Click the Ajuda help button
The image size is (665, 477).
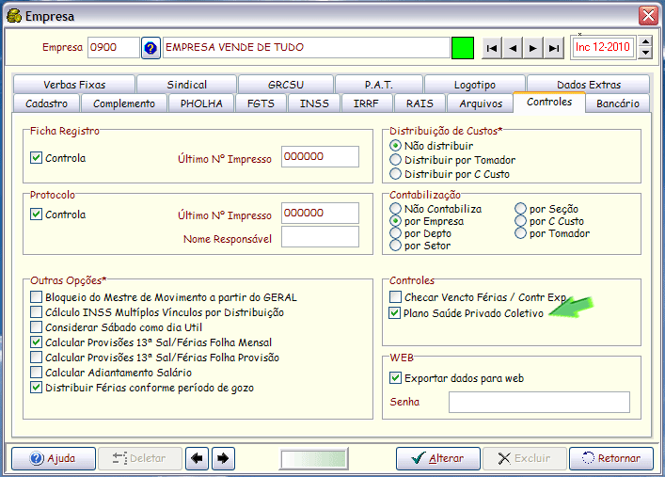(x=54, y=458)
